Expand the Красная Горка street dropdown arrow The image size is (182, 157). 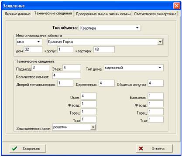click(160, 42)
